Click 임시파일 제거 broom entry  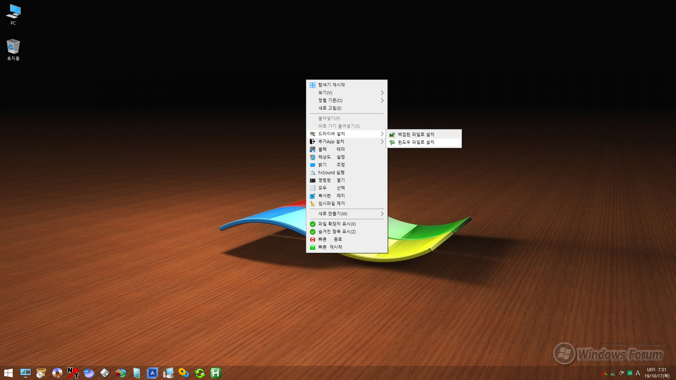(x=346, y=203)
